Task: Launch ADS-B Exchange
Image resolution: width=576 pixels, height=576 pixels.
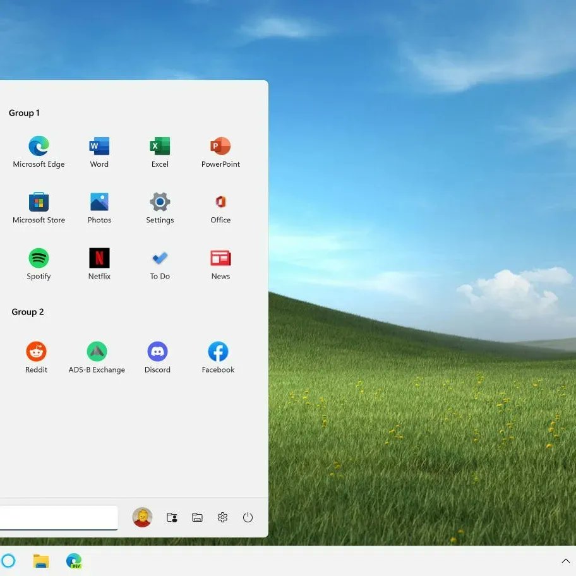Action: click(x=97, y=351)
